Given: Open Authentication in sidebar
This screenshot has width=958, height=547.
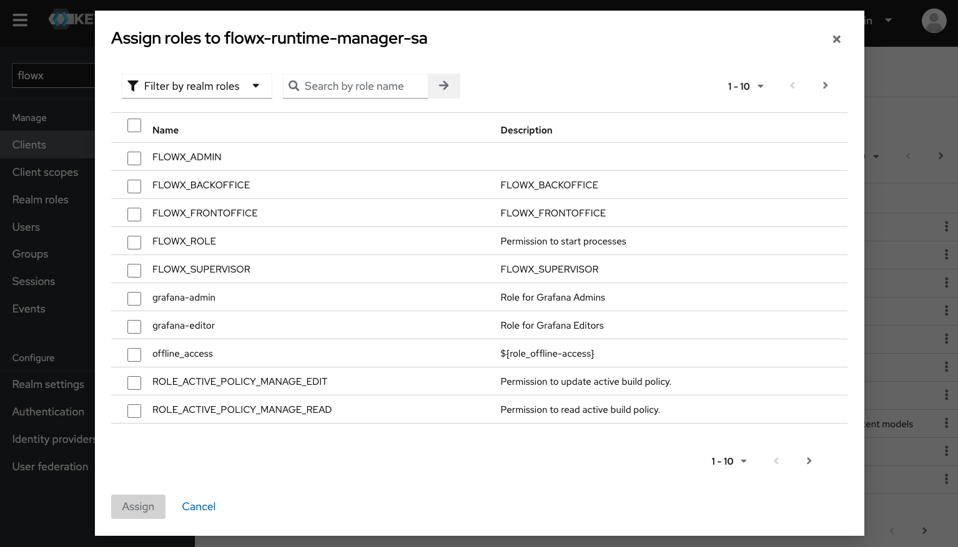Looking at the screenshot, I should tap(47, 412).
